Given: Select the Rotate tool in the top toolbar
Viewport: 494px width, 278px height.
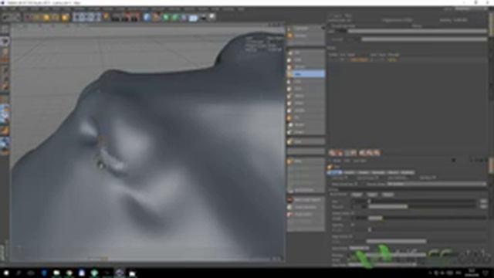Looking at the screenshot, I should tap(56, 17).
